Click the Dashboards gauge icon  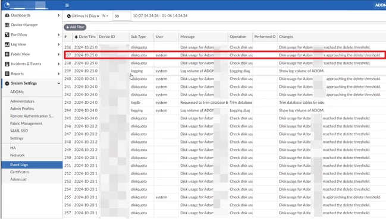click(x=7, y=15)
